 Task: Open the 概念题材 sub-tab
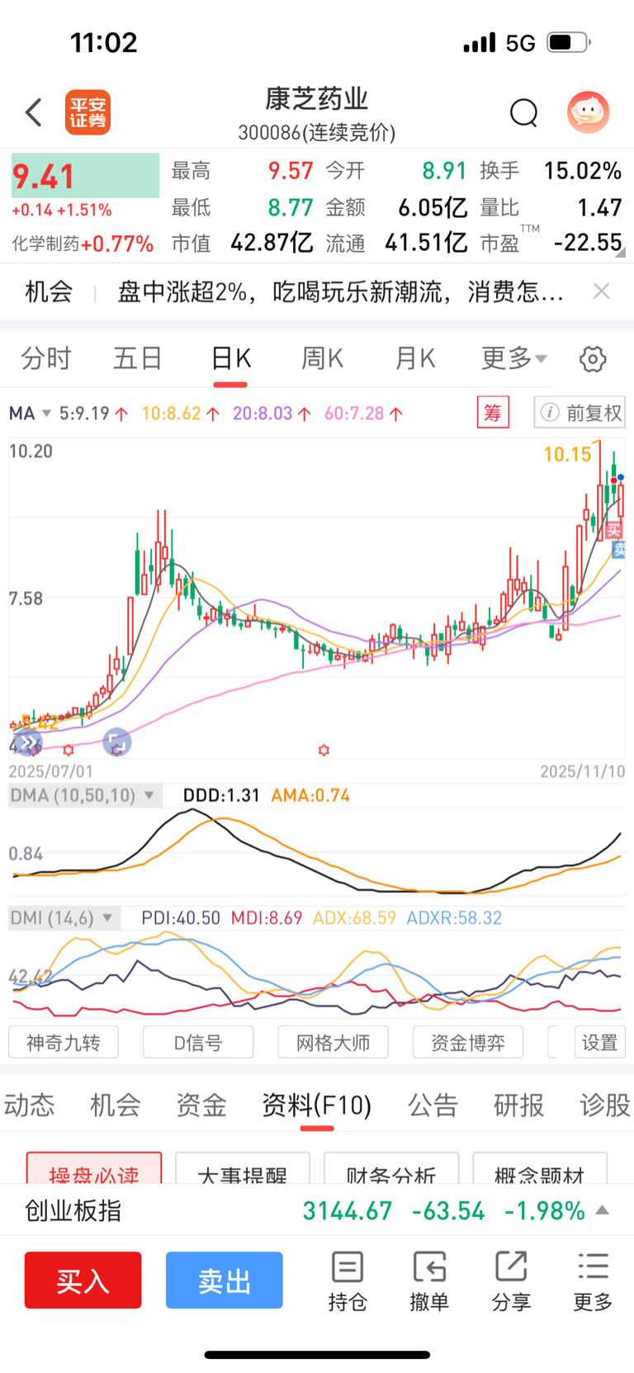540,1168
